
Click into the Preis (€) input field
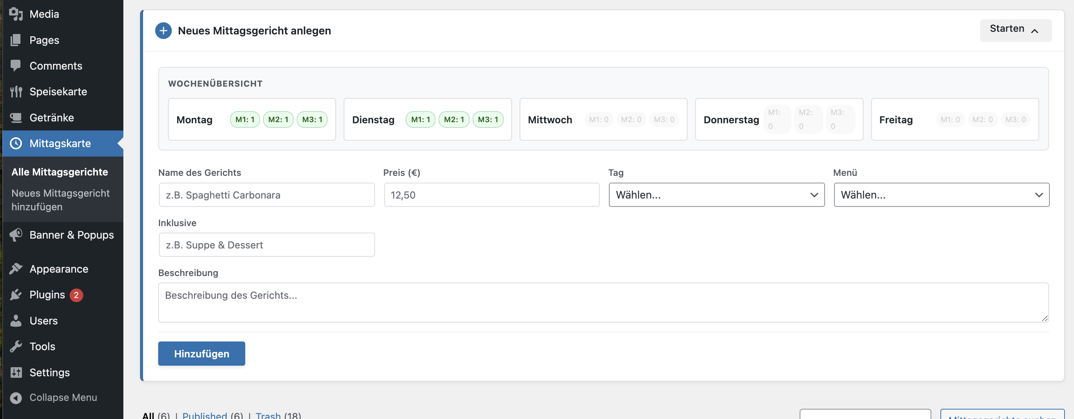point(491,194)
